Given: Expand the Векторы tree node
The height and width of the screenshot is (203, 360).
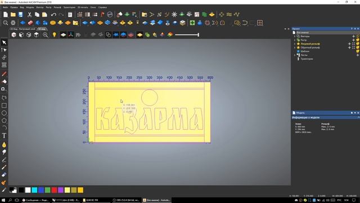Looking at the screenshot, I should pyautogui.click(x=295, y=36).
